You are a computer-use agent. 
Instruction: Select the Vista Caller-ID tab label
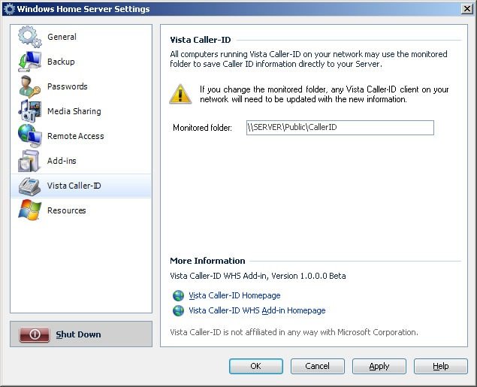tap(74, 186)
